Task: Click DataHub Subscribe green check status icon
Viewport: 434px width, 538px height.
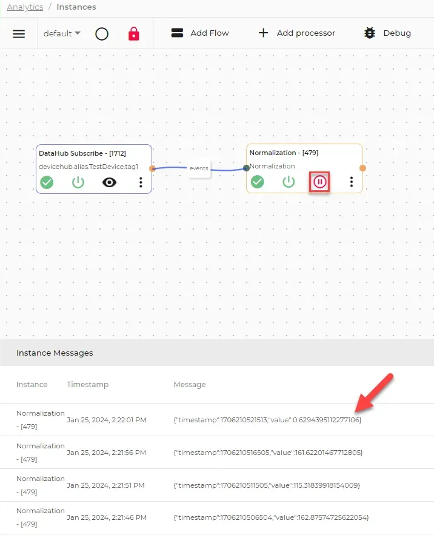Action: point(47,182)
